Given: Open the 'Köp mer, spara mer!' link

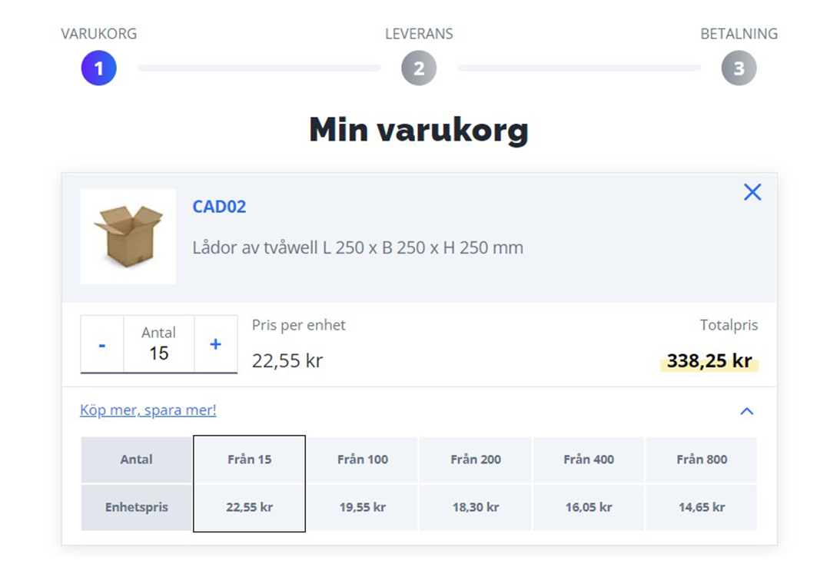Looking at the screenshot, I should (148, 410).
